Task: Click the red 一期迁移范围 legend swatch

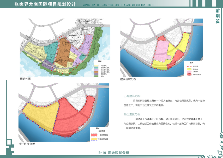Action: click(x=94, y=135)
